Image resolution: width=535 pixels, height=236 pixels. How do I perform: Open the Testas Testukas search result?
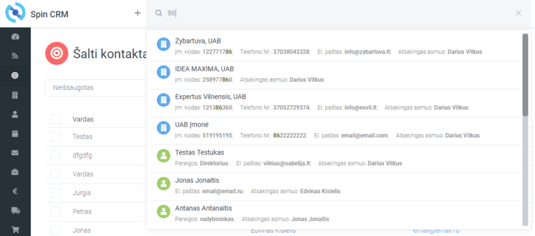click(336, 159)
